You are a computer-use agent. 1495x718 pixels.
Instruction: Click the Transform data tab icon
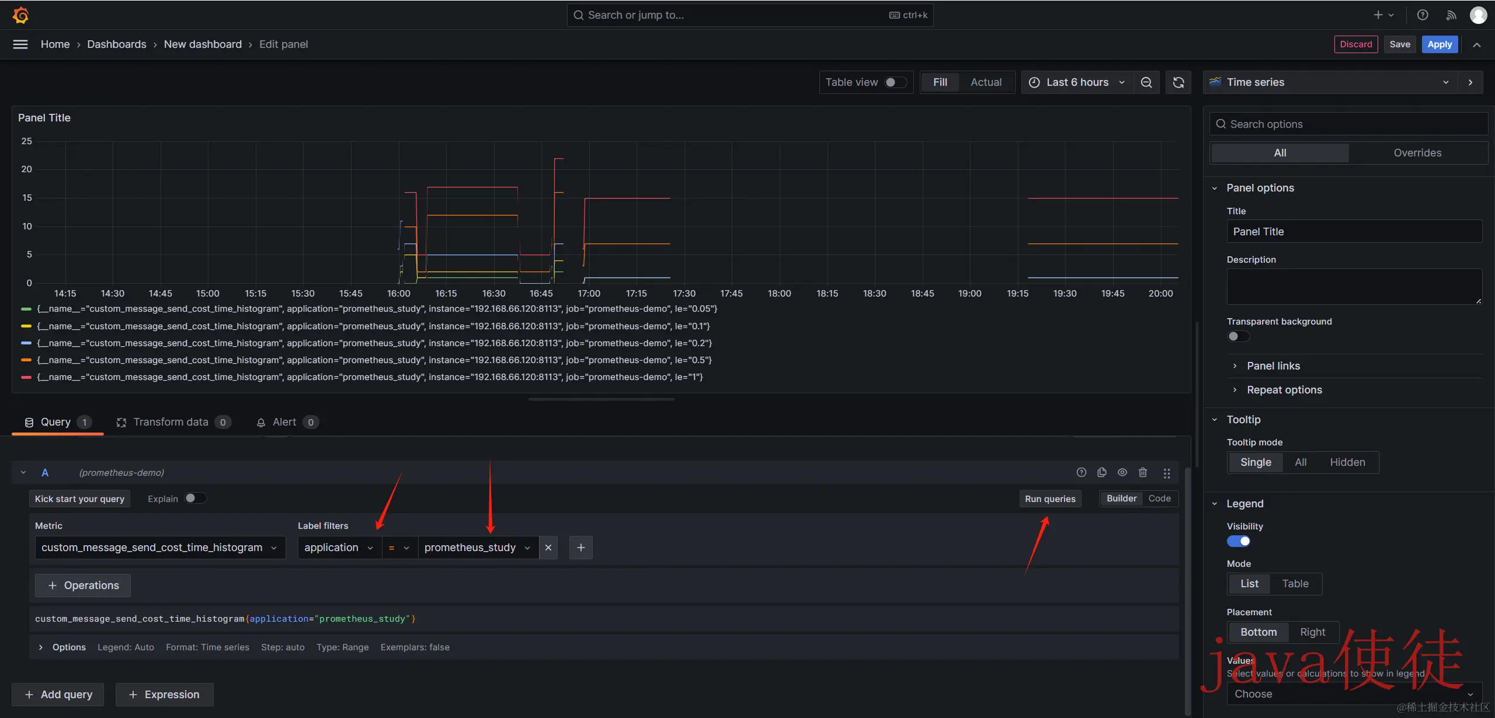click(121, 422)
